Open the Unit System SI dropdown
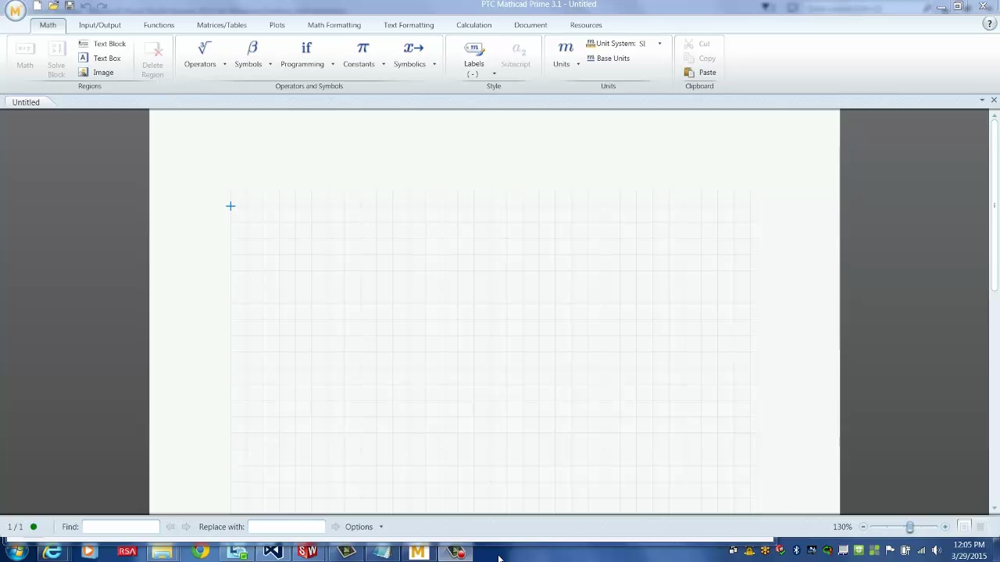Screen dimensions: 1000x562 click(x=659, y=44)
